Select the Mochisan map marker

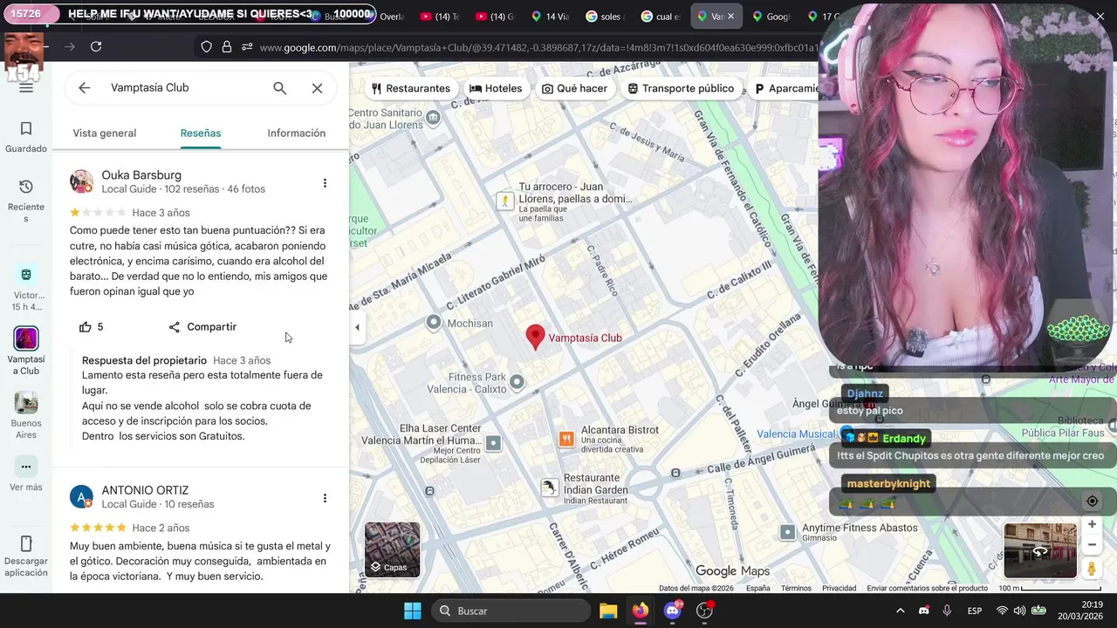coord(434,323)
